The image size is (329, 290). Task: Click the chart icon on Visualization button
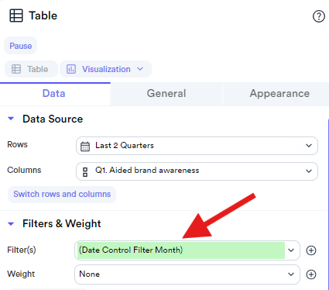(71, 69)
